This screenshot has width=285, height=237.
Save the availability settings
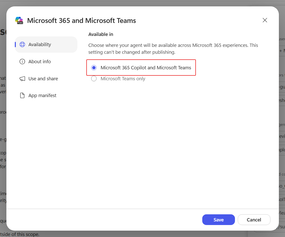[x=219, y=220]
